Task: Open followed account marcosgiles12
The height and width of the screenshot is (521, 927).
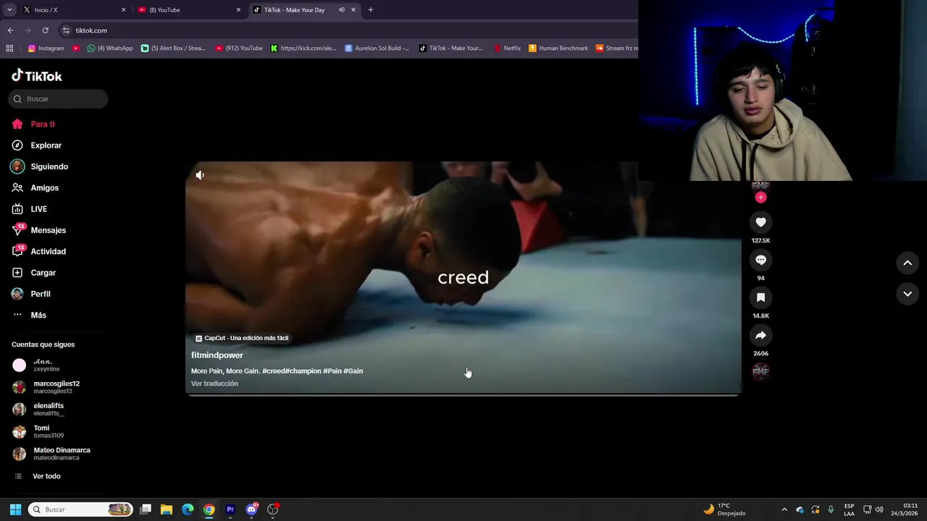Action: click(x=46, y=387)
